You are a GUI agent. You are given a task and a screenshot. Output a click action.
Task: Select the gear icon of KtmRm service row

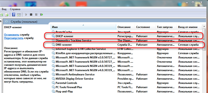click(x=53, y=53)
